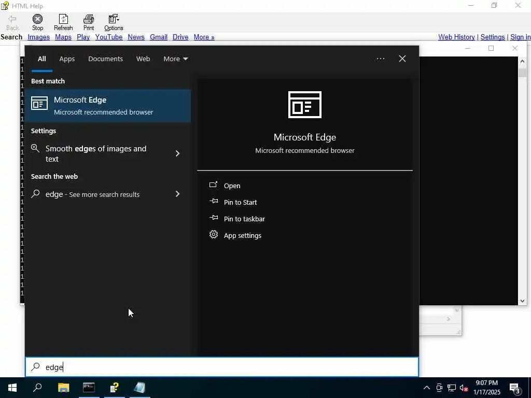The image size is (531, 398).
Task: Click the magnifier icon beside the edge web result
Action: 36,194
